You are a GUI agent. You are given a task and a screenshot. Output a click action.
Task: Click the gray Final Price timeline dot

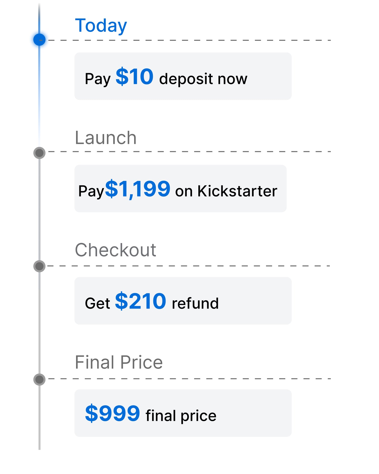(x=39, y=379)
